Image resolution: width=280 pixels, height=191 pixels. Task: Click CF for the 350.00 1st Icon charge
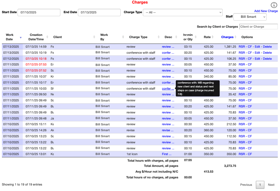click(250, 154)
